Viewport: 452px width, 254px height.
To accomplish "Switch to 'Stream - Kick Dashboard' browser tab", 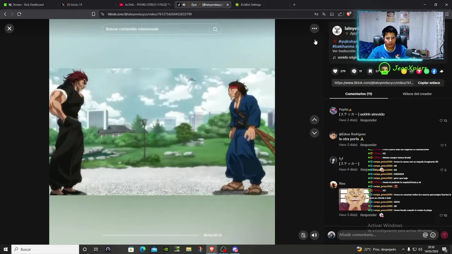I will (28, 5).
